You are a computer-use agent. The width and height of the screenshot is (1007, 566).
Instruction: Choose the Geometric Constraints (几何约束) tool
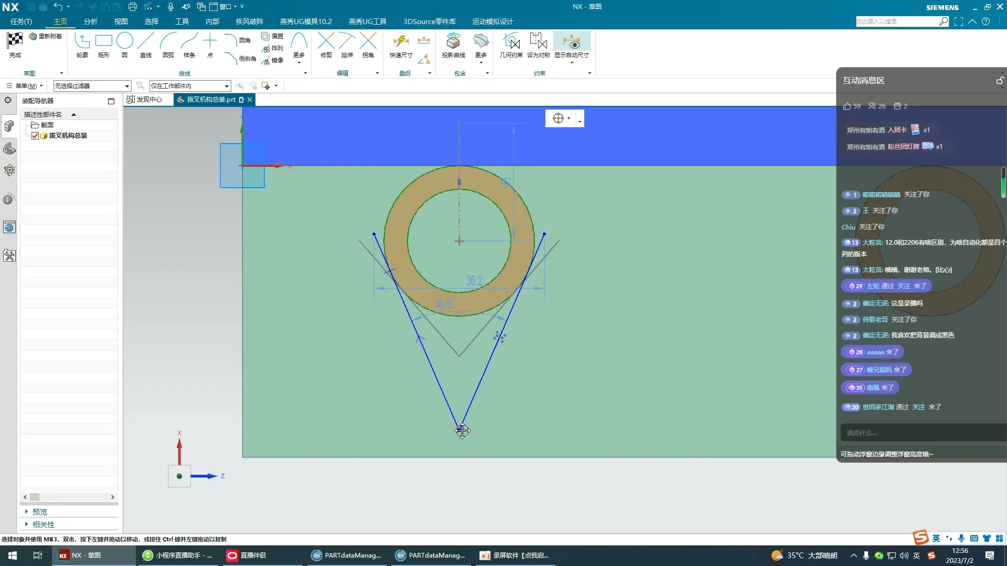click(x=511, y=42)
